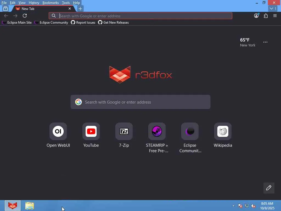Viewport: 281px width, 211px height.
Task: Click the 65°F New York weather widget
Action: pyautogui.click(x=248, y=42)
